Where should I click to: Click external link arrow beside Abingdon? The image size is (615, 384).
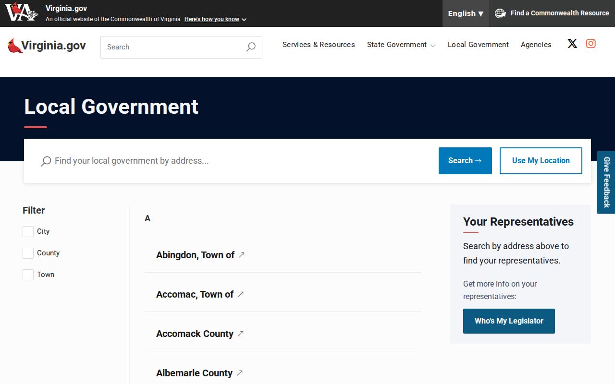pos(242,255)
